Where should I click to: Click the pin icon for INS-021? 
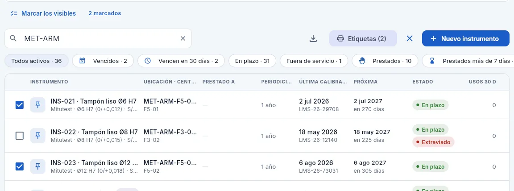click(37, 105)
